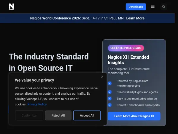Click checkmark beside Powerful dashboards and reports
178x134 pixels.
pos(110,105)
